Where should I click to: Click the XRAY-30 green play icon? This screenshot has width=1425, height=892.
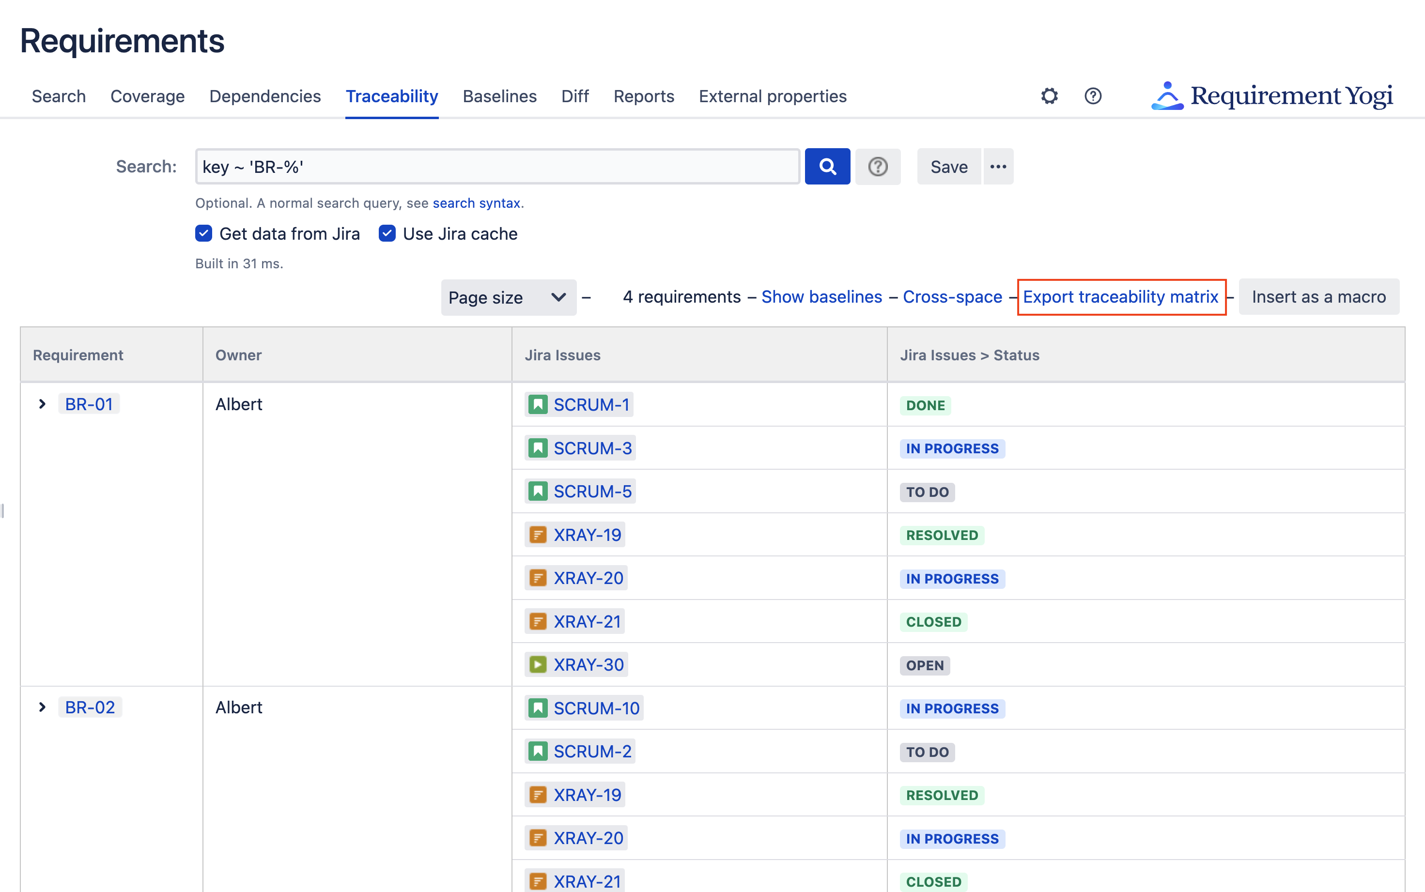537,665
